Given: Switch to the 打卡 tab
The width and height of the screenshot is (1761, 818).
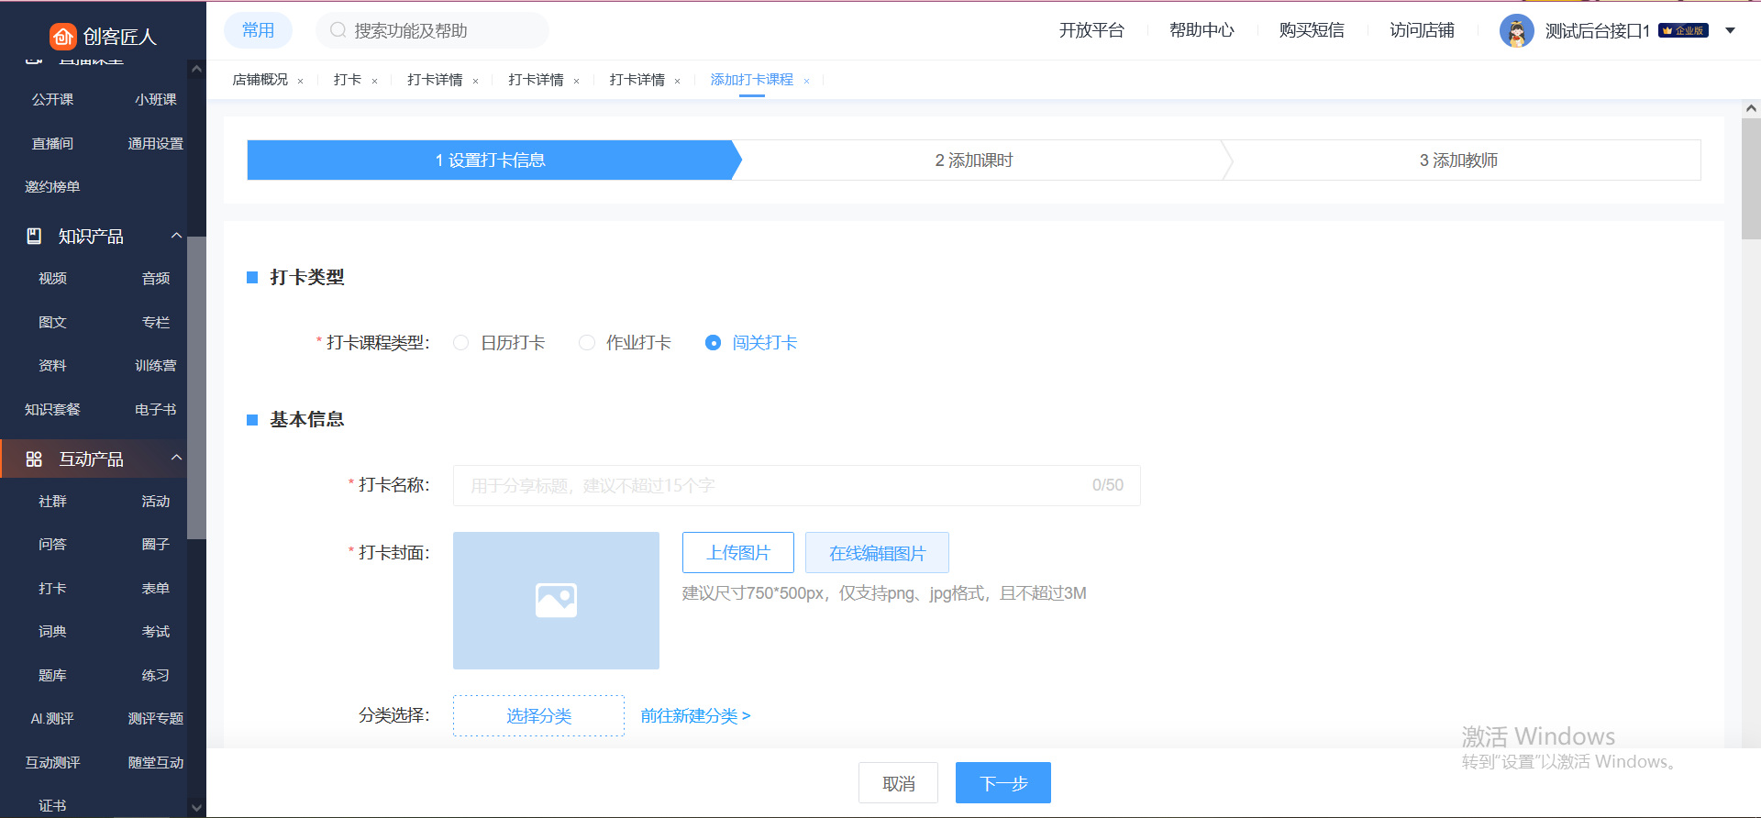Looking at the screenshot, I should tap(348, 80).
